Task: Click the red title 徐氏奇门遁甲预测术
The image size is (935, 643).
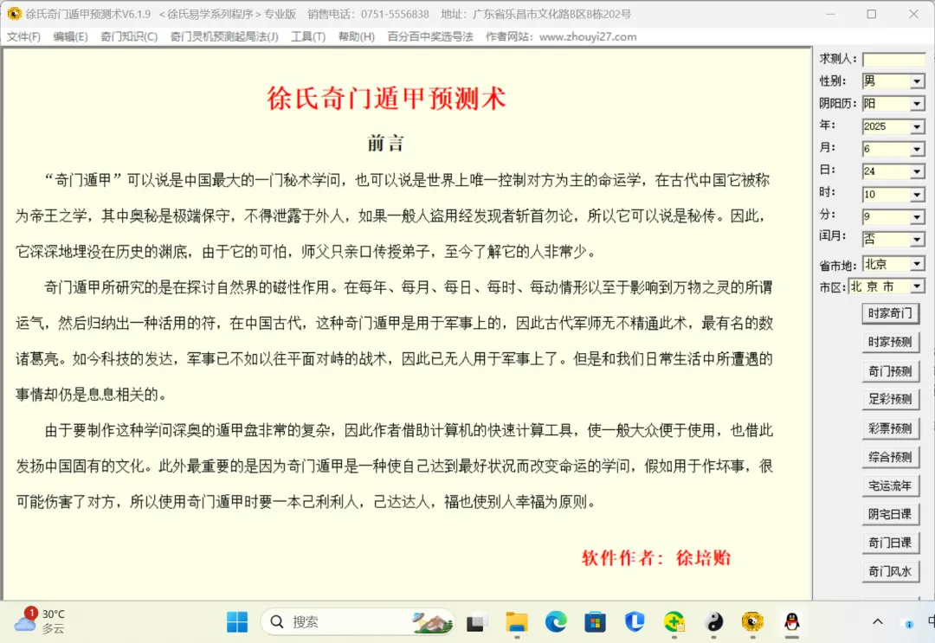Action: pyautogui.click(x=386, y=99)
